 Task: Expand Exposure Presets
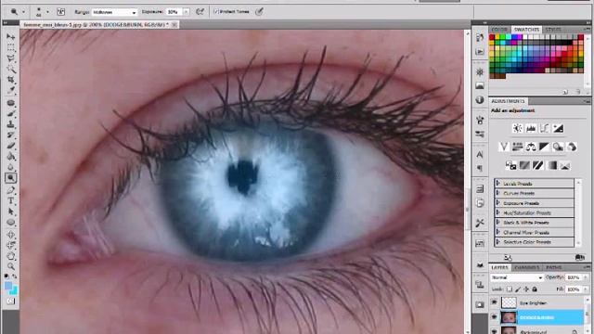[498, 203]
